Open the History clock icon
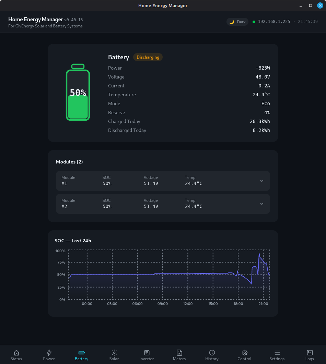This screenshot has width=326, height=364. [x=212, y=353]
